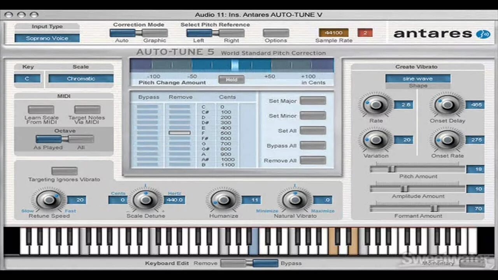Toggle Bypass for note G
Screen dimensions: 498x280
pyautogui.click(x=147, y=143)
